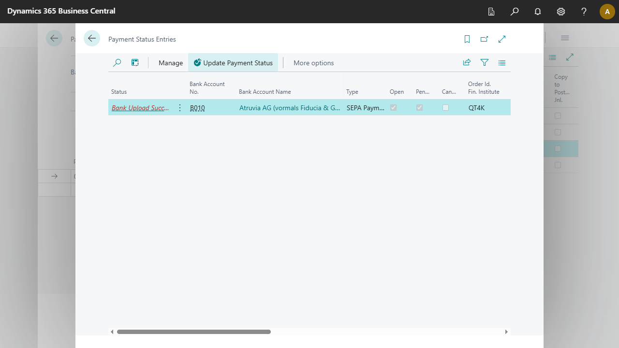Open the settings gear
This screenshot has height=348, width=619.
561,12
